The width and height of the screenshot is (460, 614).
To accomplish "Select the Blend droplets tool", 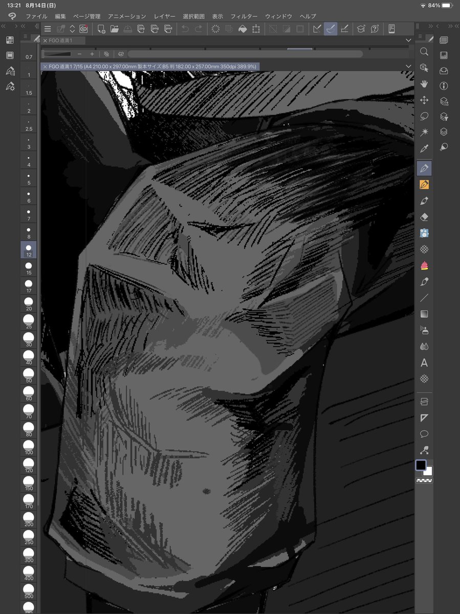I will 424,346.
